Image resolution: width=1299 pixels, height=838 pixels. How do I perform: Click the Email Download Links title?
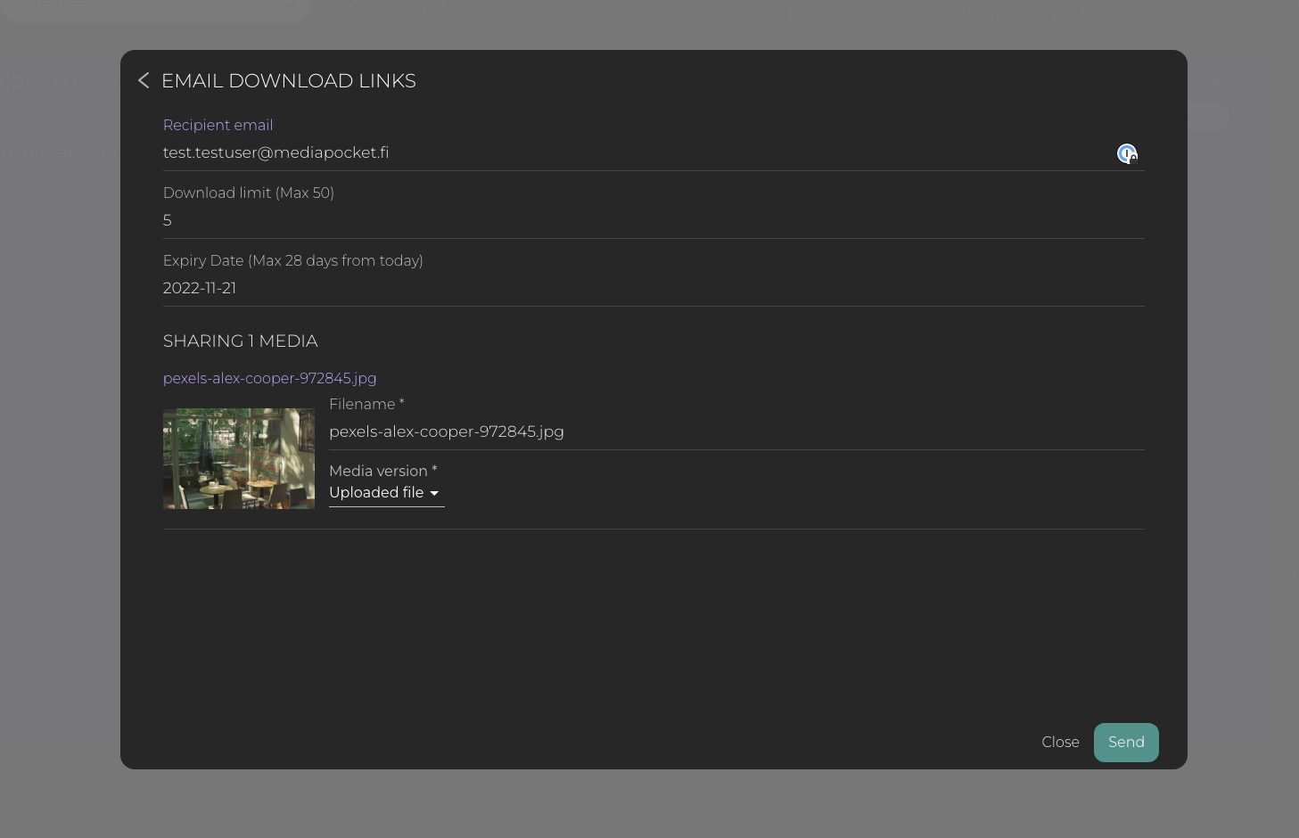(288, 81)
